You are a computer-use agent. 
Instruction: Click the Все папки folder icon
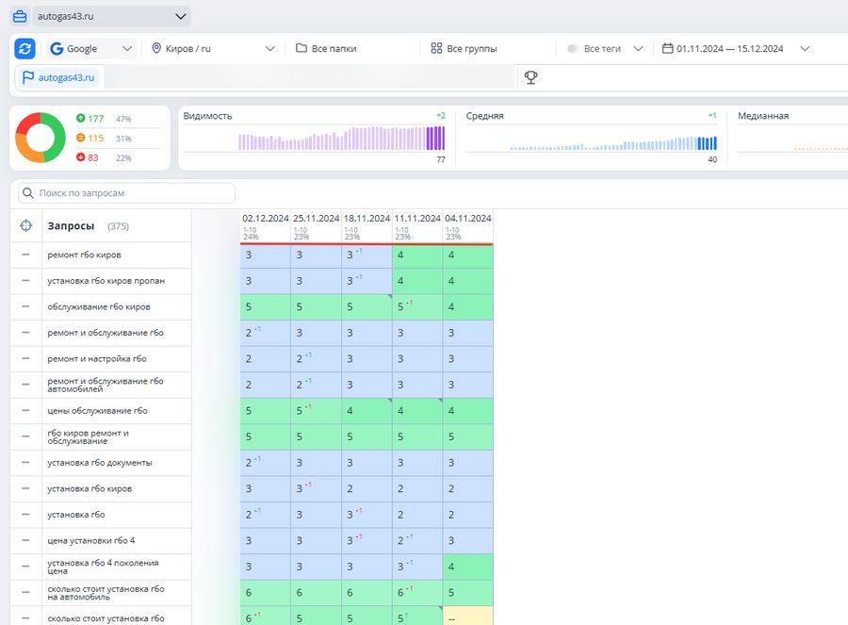(x=302, y=48)
